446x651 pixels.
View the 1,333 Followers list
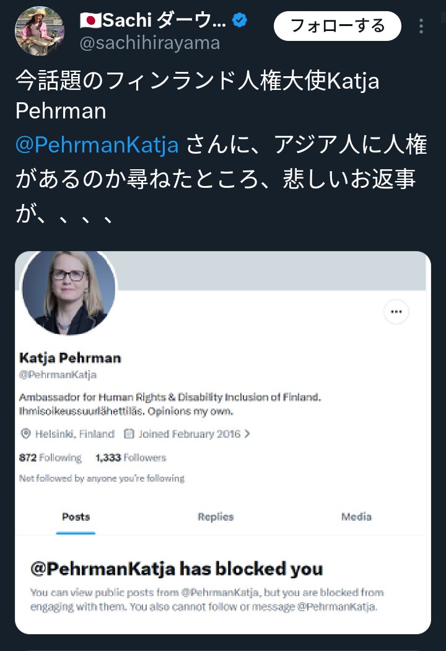(131, 458)
